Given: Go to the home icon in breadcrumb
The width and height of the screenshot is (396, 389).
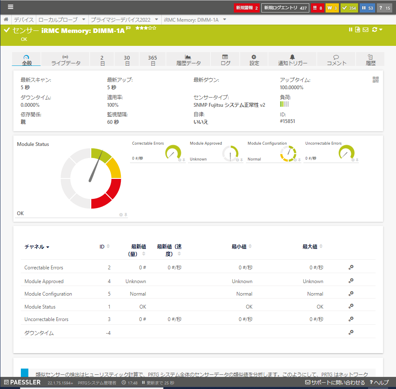Looking at the screenshot, I should point(6,20).
